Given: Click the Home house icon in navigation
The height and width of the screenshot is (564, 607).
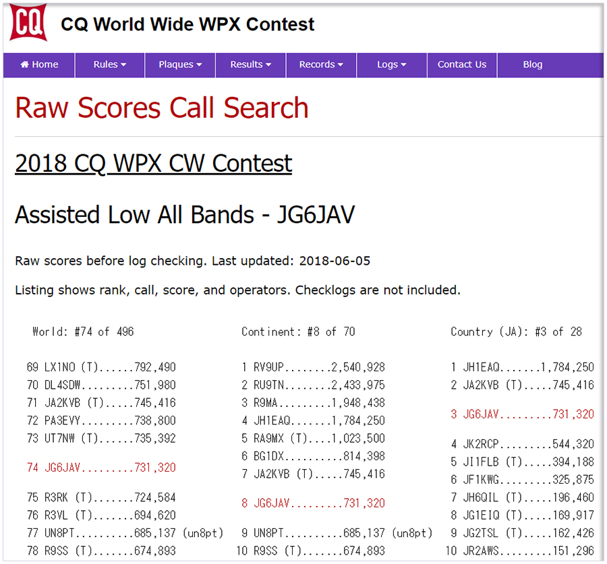Looking at the screenshot, I should (x=25, y=65).
